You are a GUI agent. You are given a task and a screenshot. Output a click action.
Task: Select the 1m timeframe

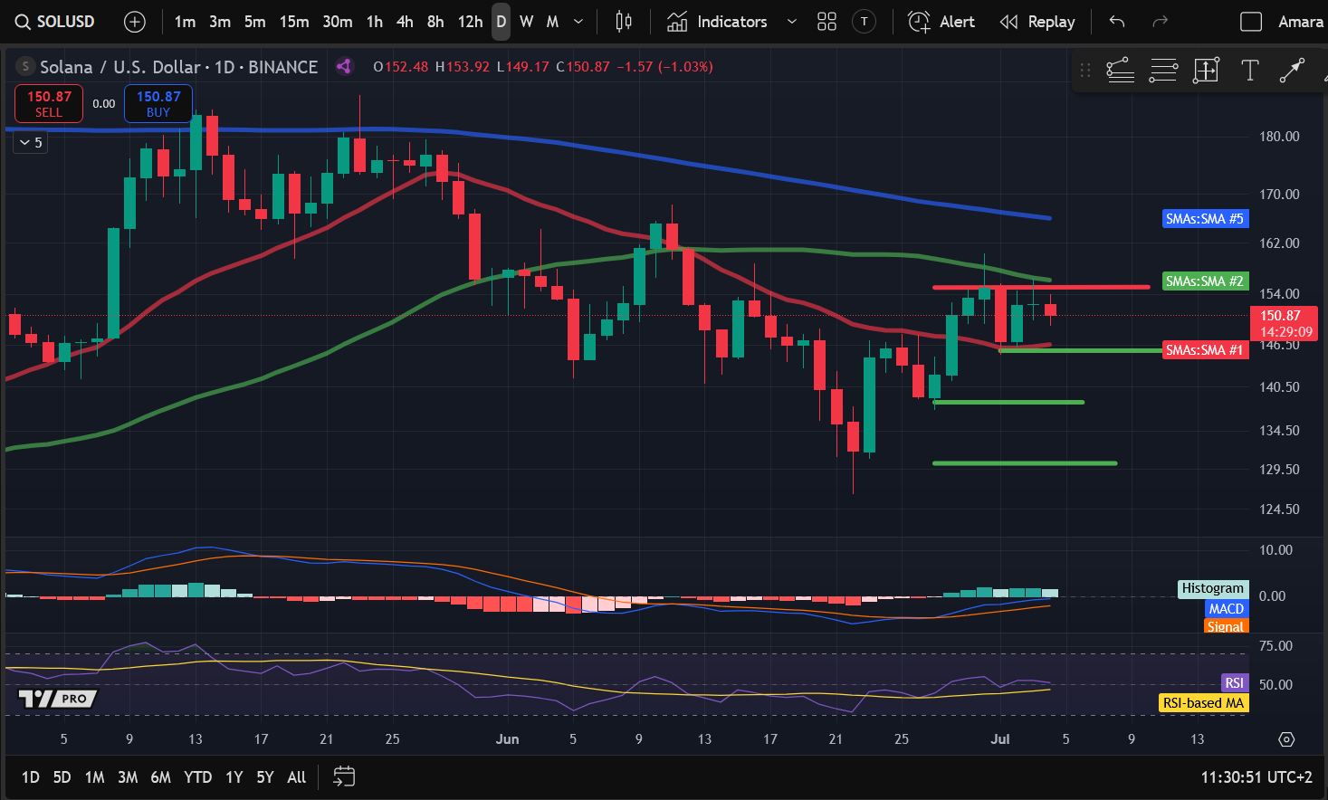point(185,22)
